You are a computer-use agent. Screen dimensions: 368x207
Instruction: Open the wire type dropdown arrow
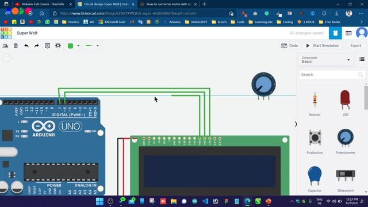tap(98, 46)
